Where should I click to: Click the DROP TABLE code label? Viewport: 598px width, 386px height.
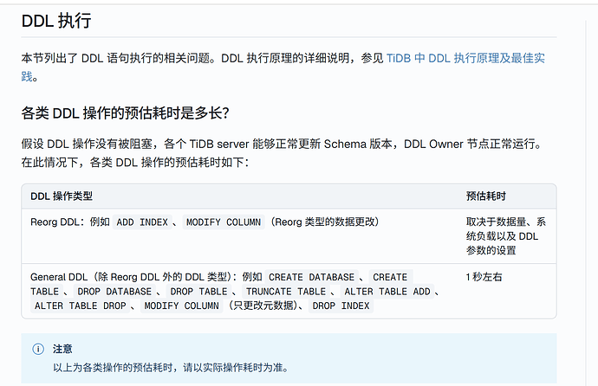[198, 292]
